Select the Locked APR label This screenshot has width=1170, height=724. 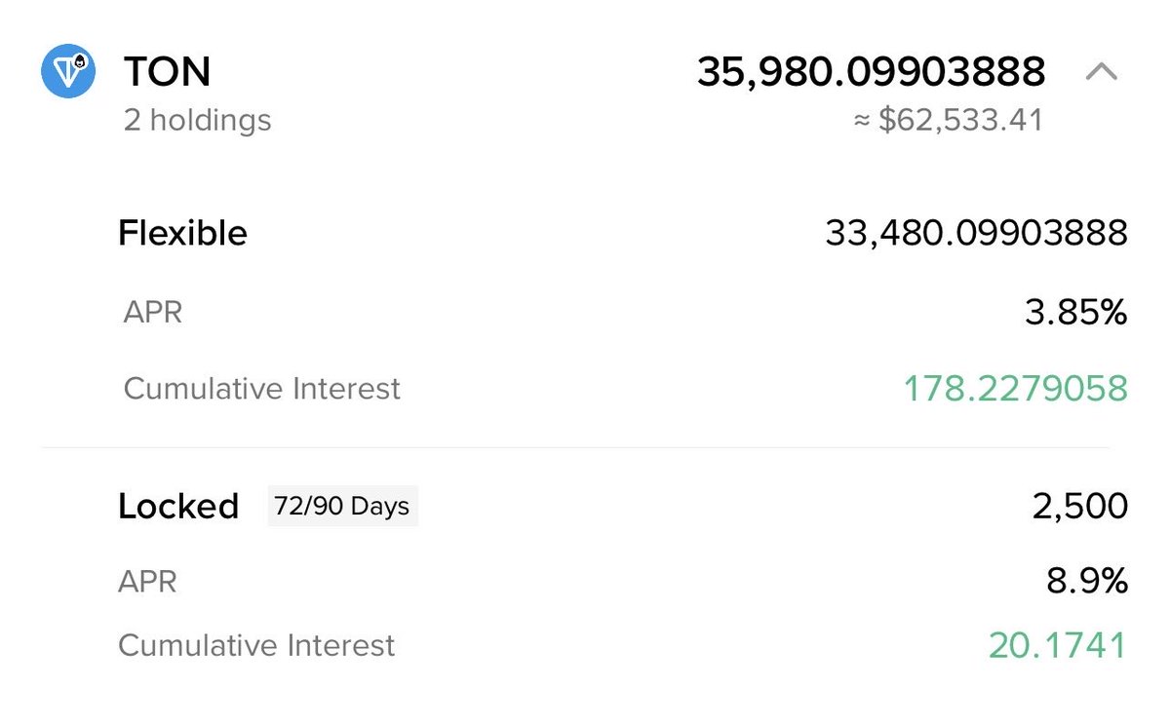[147, 583]
